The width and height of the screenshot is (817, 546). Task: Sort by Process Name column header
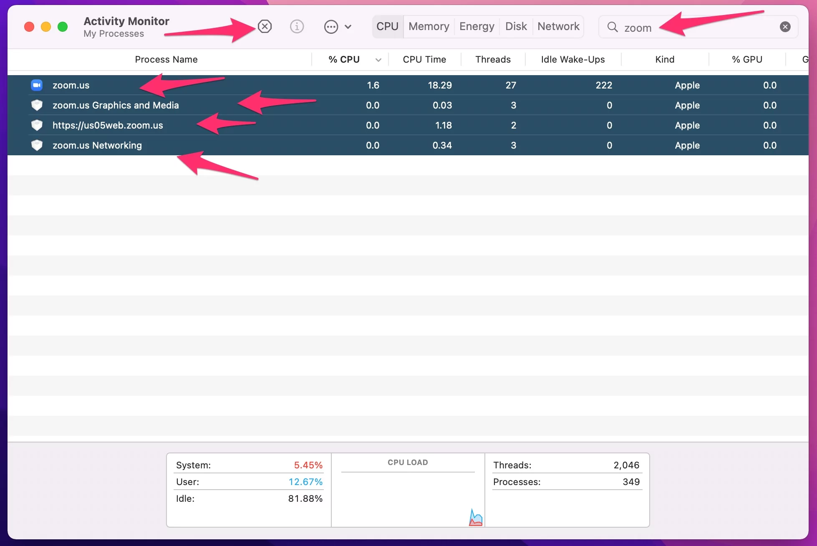pyautogui.click(x=166, y=60)
